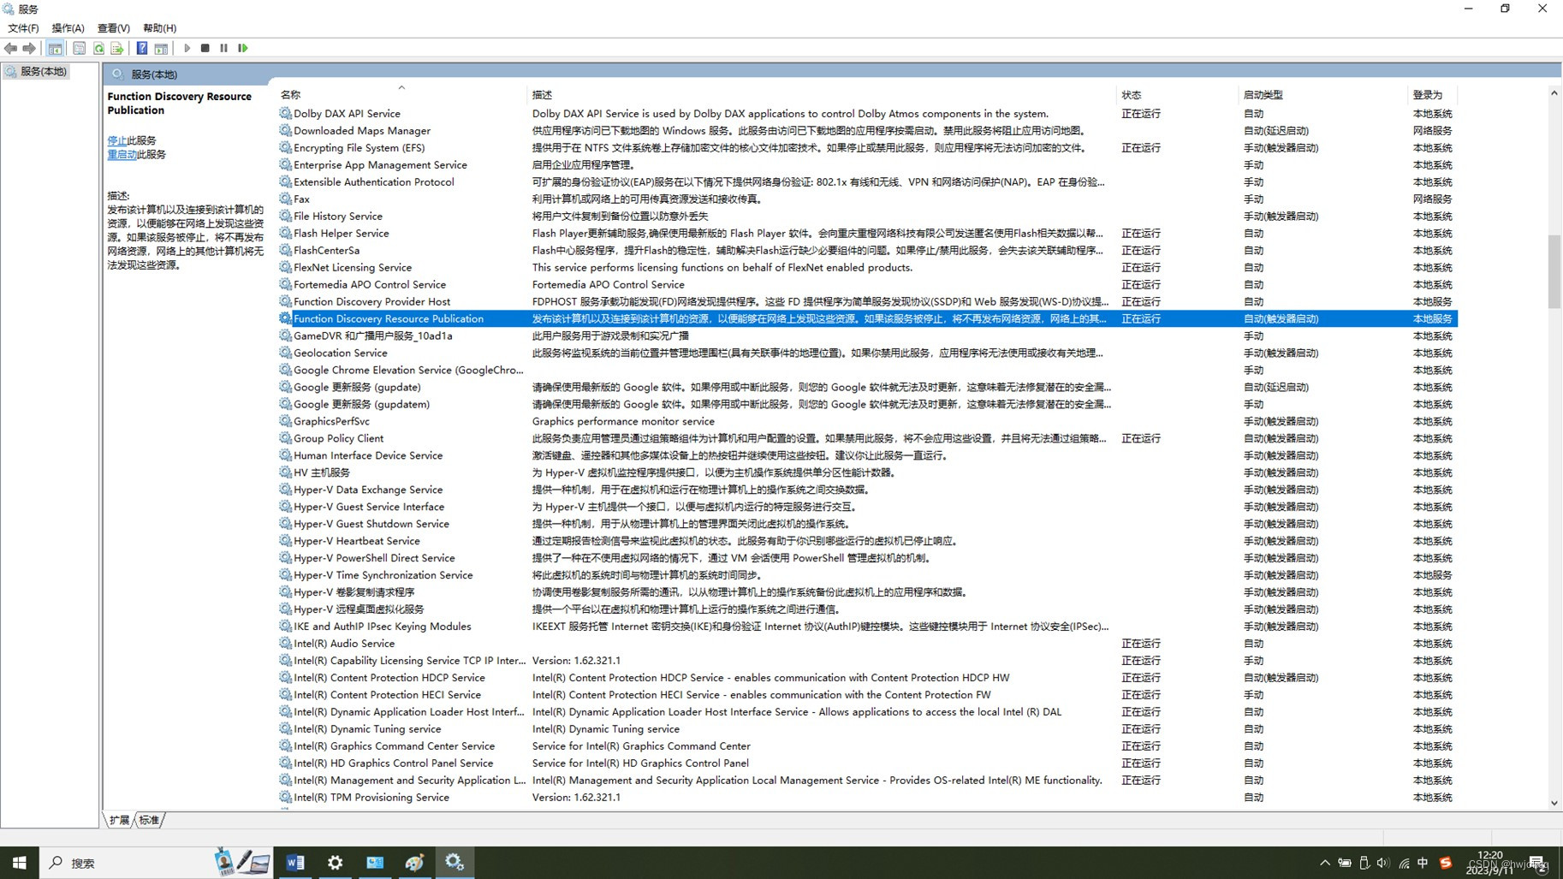1563x879 pixels.
Task: Toggle the action pane toolbar icon
Action: (161, 48)
